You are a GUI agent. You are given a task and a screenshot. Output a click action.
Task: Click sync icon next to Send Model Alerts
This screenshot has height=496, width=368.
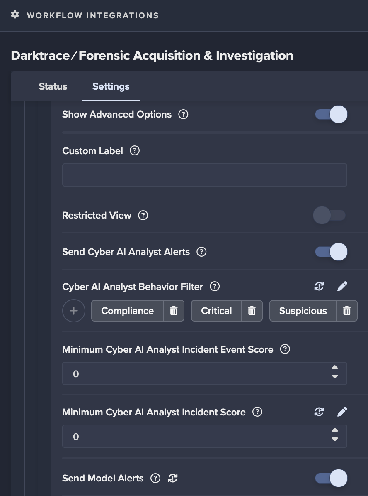tap(173, 478)
